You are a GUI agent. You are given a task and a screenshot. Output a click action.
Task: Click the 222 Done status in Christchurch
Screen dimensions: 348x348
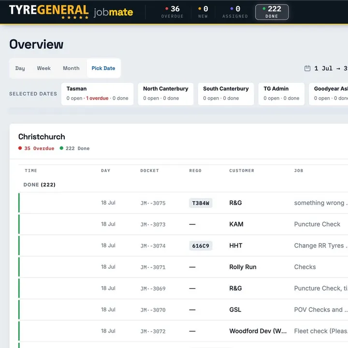74,148
